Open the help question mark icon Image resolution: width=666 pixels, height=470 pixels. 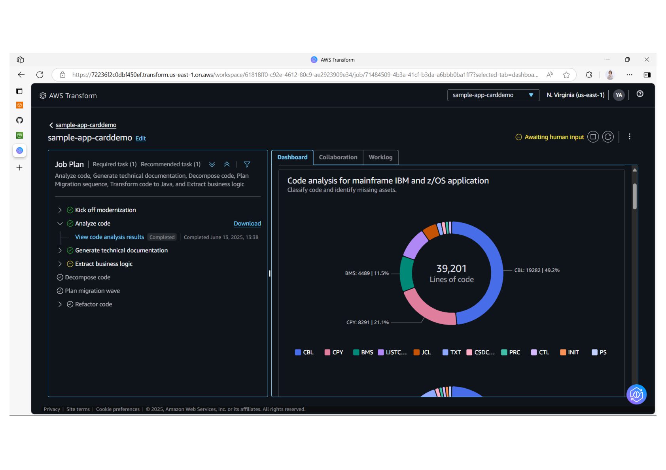[x=640, y=94]
